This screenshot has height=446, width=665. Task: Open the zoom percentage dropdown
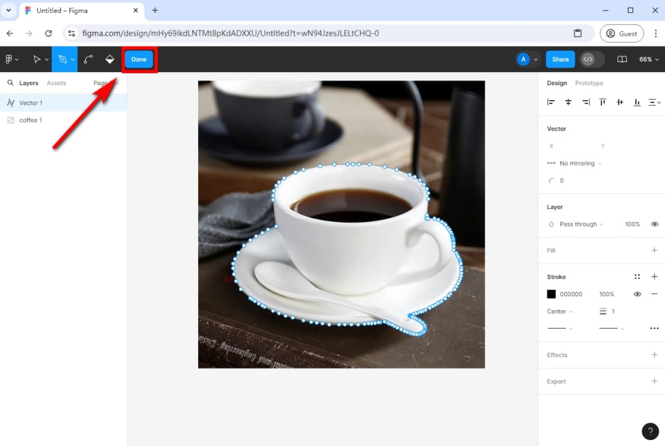648,58
